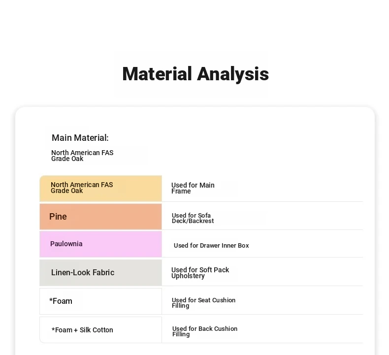Click the Used for Main Frame text

(193, 188)
